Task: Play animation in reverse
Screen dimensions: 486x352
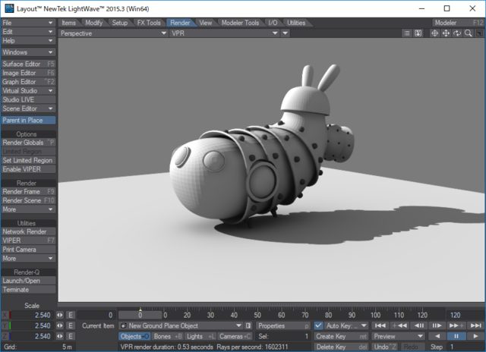Action: click(437, 336)
